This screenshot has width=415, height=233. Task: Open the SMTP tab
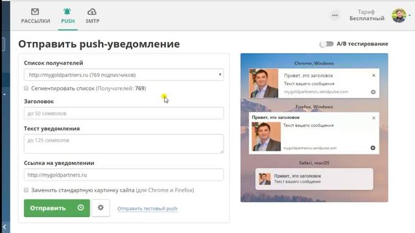[92, 16]
